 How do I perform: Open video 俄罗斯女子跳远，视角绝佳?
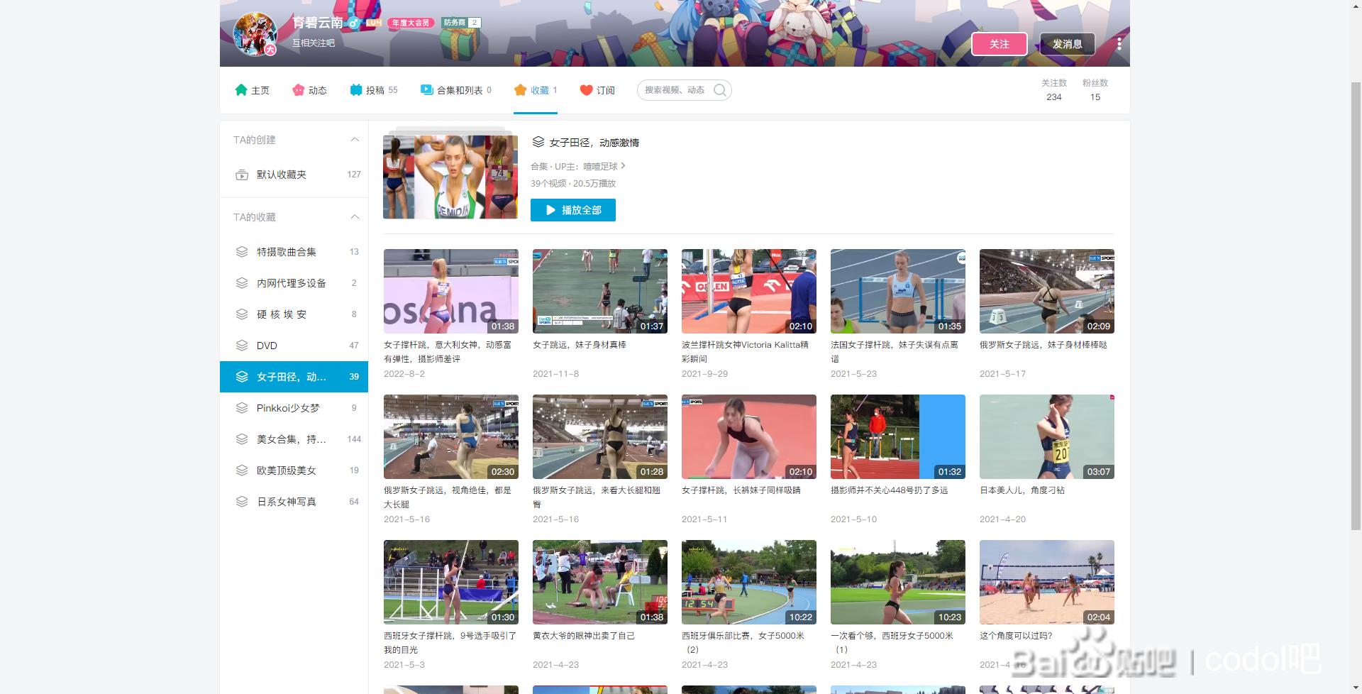[450, 436]
